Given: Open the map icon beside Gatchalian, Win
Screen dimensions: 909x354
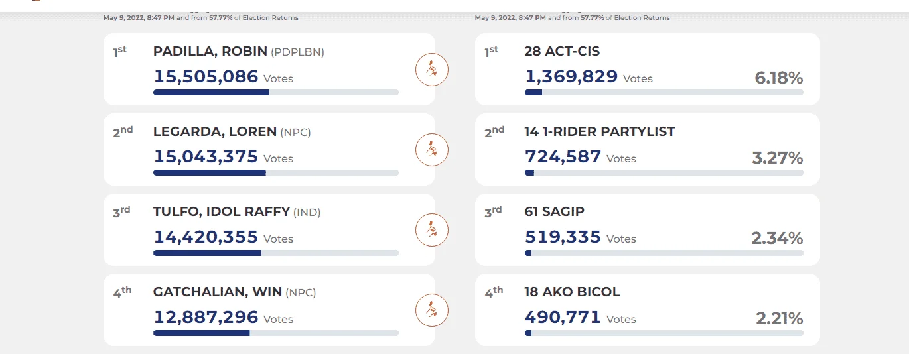Looking at the screenshot, I should 432,310.
